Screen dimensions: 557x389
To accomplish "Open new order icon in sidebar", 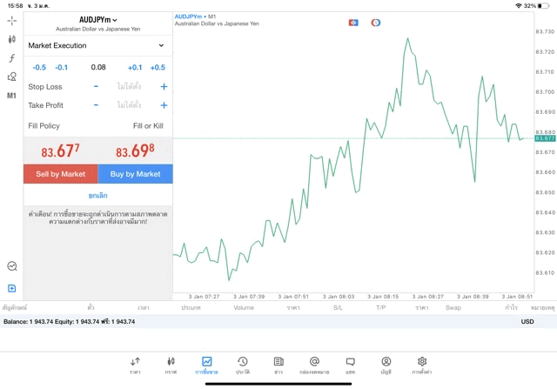I will coord(11,288).
